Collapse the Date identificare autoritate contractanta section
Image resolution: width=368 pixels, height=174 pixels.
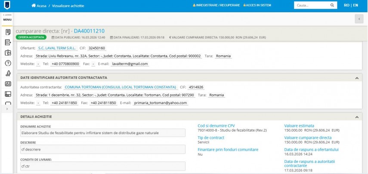356,78
